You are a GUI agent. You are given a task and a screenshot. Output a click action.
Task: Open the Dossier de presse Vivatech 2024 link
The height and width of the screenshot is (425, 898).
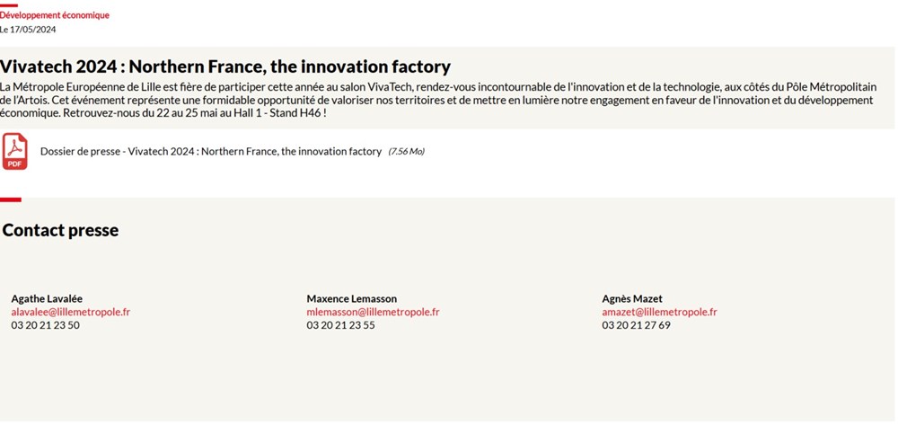tap(211, 152)
